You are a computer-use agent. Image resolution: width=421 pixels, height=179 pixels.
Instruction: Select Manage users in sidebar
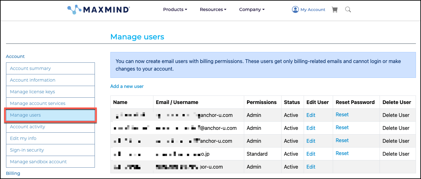pyautogui.click(x=25, y=115)
